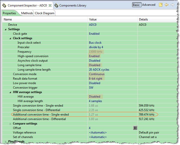Change Conversion trigger SW value
The width and height of the screenshot is (180, 145).
[91, 87]
